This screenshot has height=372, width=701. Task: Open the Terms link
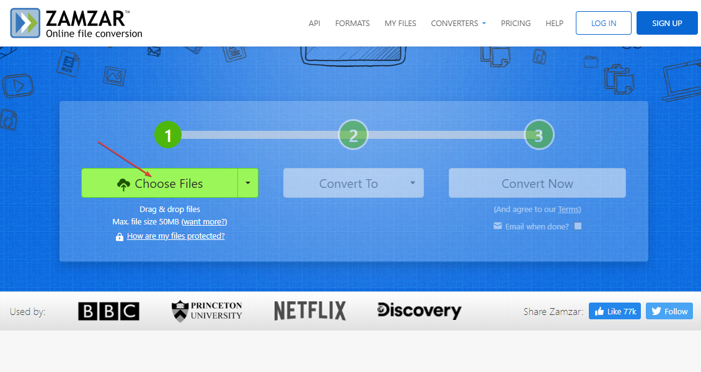(x=568, y=210)
